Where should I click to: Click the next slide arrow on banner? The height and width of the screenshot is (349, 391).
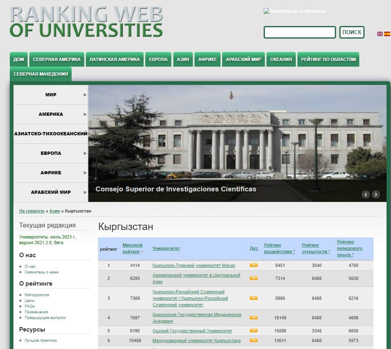376,194
